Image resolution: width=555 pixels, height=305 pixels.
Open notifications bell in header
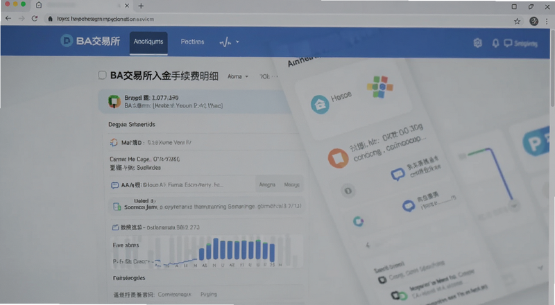[x=495, y=43]
